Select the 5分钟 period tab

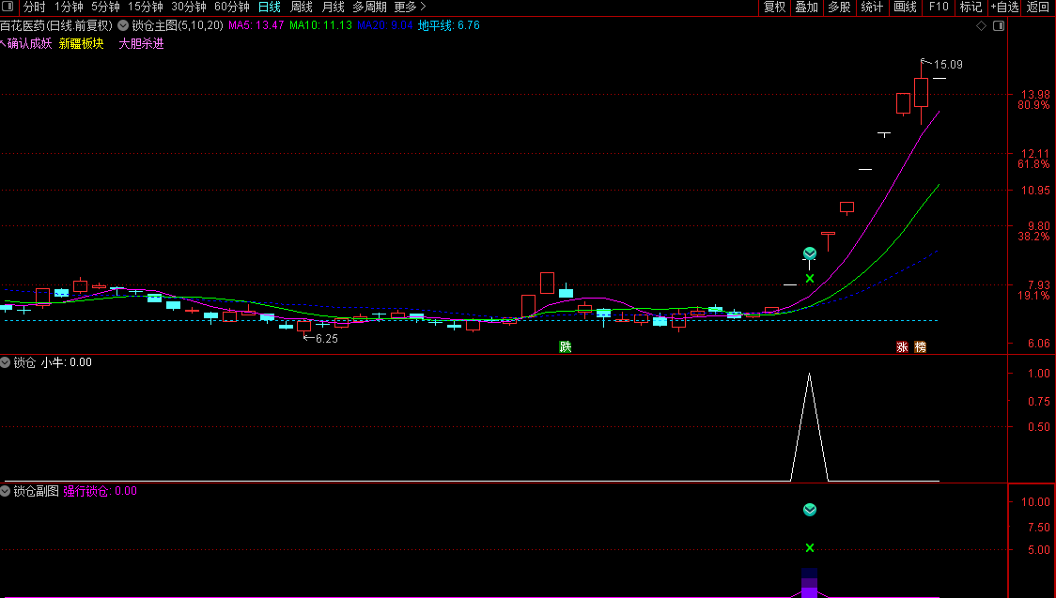(105, 7)
